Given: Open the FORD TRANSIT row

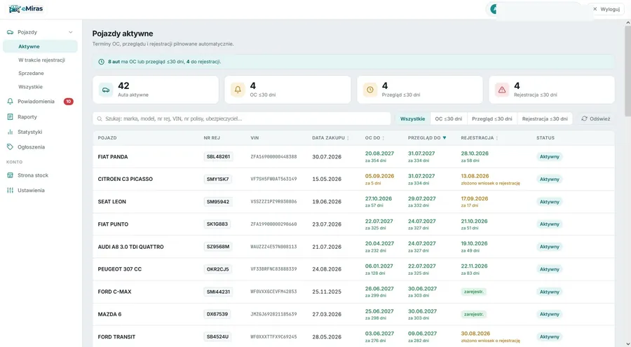Looking at the screenshot, I should click(x=353, y=336).
